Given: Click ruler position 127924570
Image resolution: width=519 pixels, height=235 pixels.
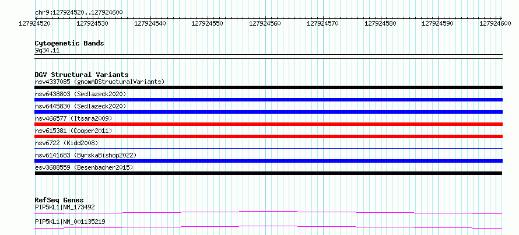Looking at the screenshot, I should click(x=321, y=23).
